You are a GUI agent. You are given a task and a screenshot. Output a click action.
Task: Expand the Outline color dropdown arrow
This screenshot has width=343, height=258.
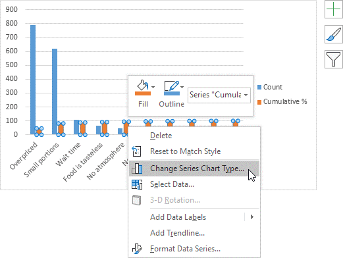click(x=182, y=87)
